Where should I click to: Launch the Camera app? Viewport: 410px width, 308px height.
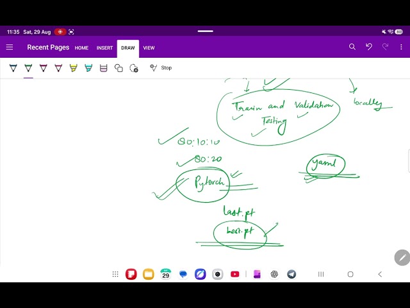coord(218,274)
